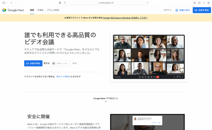The height and width of the screenshot is (130, 212).
Task: Toggle the Safari sidebar button
Action: (x=4, y=3)
